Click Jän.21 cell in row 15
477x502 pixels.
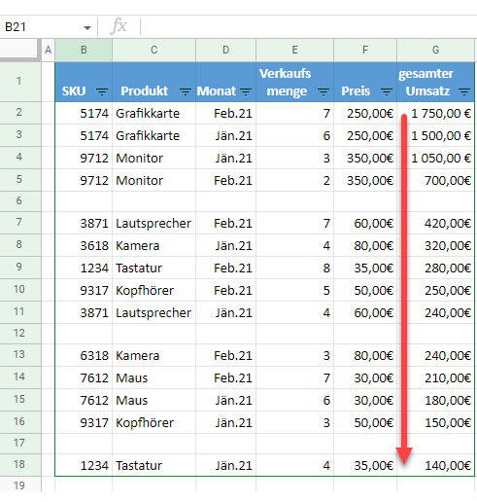225,400
